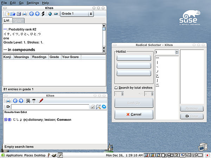Select the 乙 radical in the list

tap(157, 76)
